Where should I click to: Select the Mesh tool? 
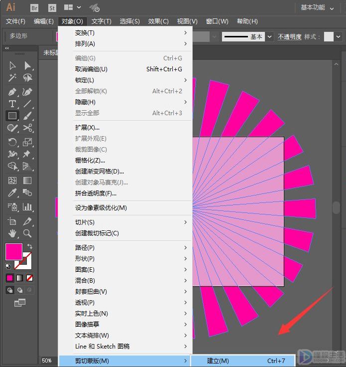point(12,181)
